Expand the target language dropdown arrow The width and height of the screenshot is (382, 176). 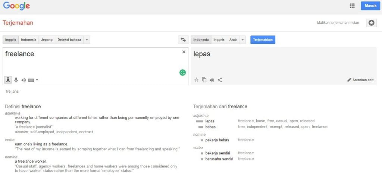(242, 40)
